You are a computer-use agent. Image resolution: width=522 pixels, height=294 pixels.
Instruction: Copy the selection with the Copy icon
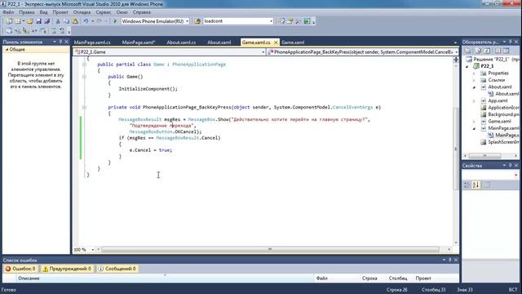[67, 21]
